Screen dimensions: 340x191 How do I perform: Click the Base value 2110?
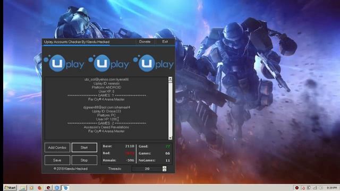130,146
